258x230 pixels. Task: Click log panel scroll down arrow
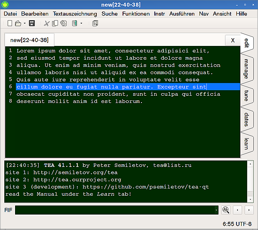(x=250, y=200)
